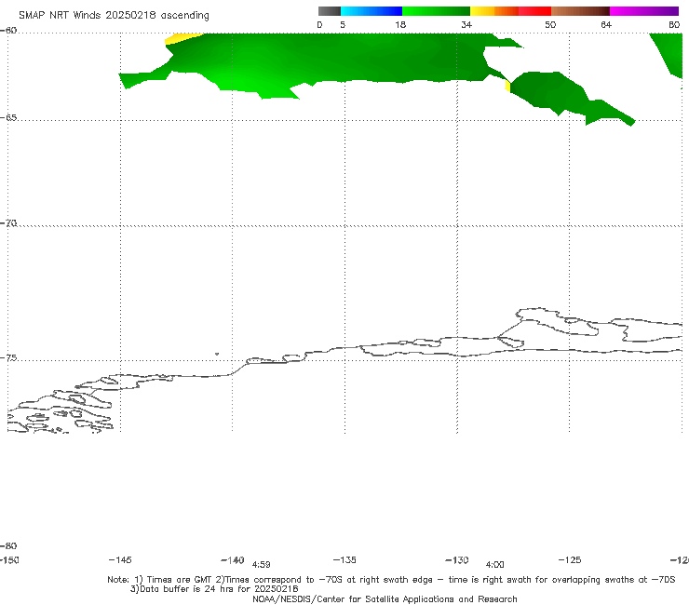The height and width of the screenshot is (605, 689).
Task: Click the latitude label '-75'
Action: 8,358
